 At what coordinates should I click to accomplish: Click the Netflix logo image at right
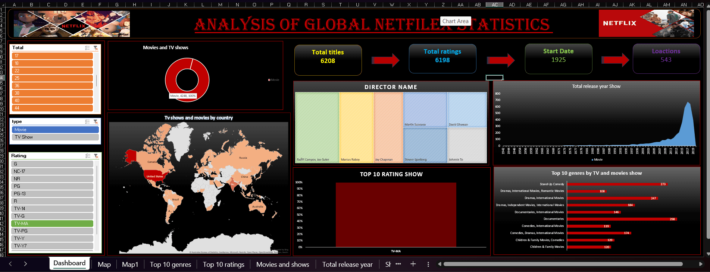click(646, 23)
